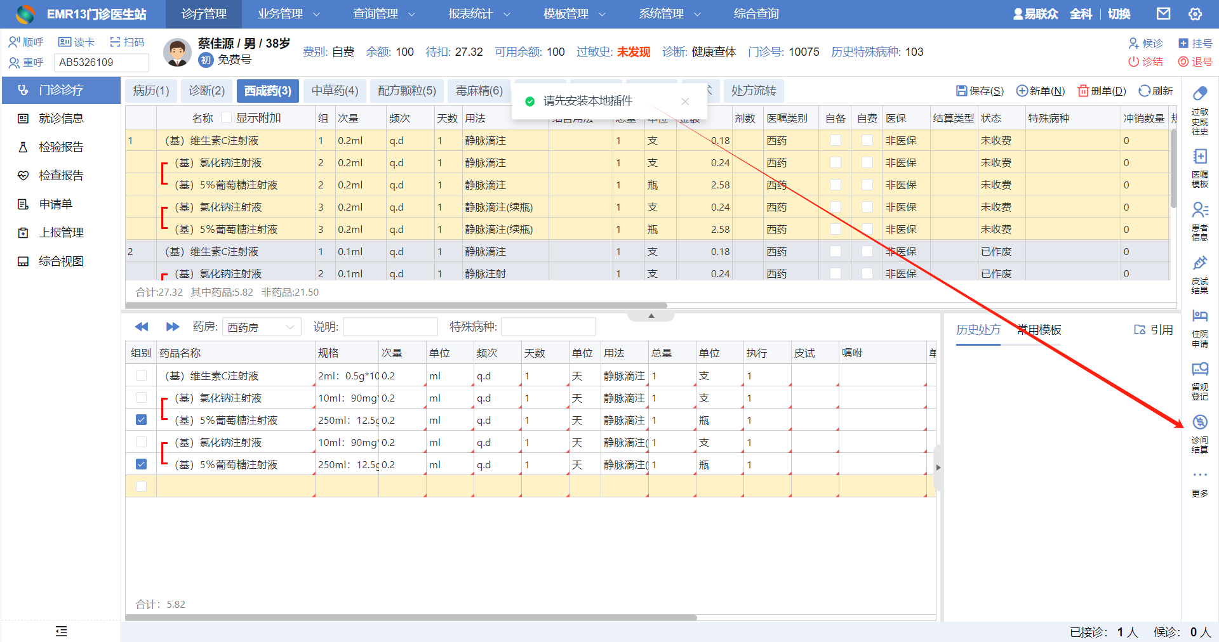Open the 药房 西药房 dropdown
Viewport: 1219px width, 642px height.
coord(262,327)
